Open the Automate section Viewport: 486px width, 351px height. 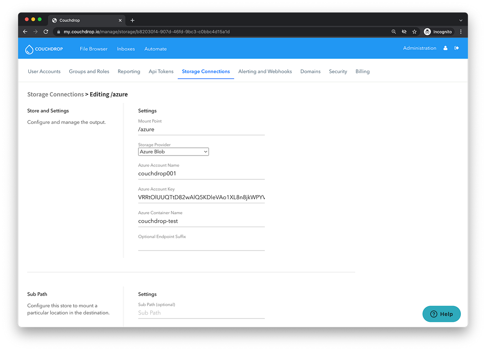click(156, 49)
